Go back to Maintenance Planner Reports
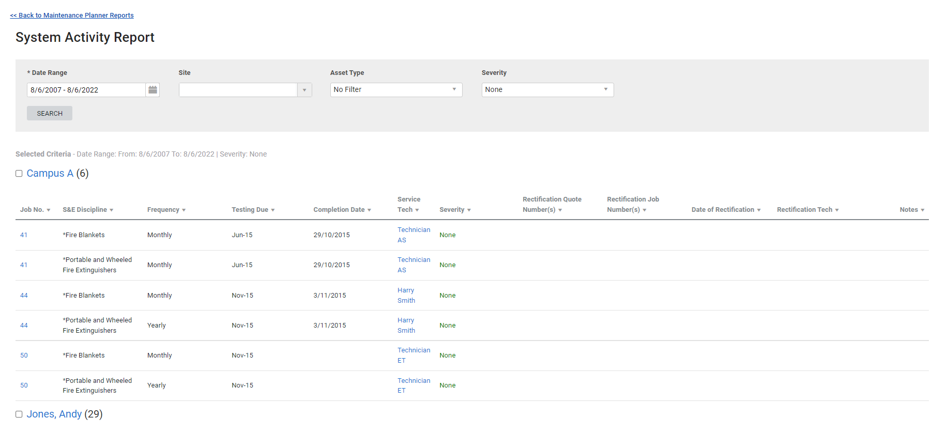This screenshot has height=433, width=932. [x=72, y=16]
